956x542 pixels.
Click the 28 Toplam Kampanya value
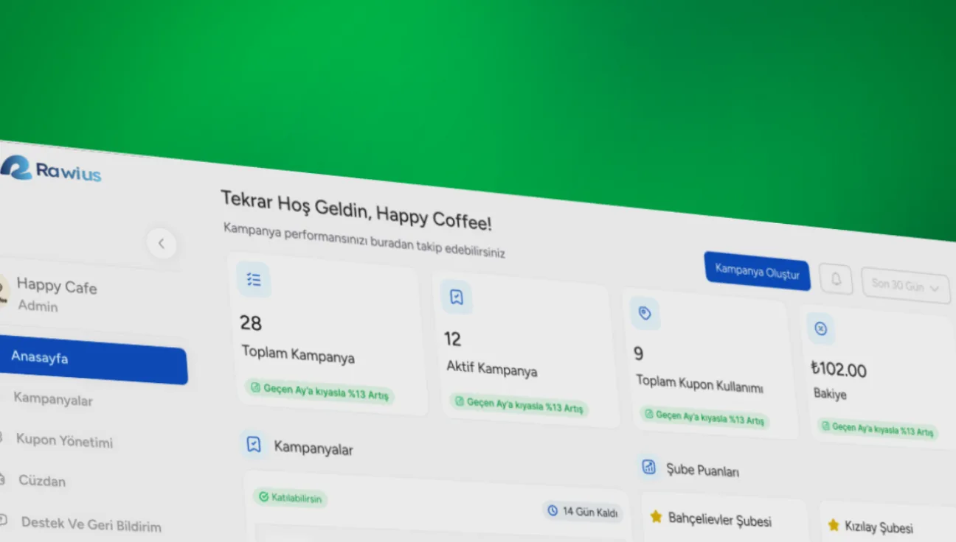click(x=251, y=323)
